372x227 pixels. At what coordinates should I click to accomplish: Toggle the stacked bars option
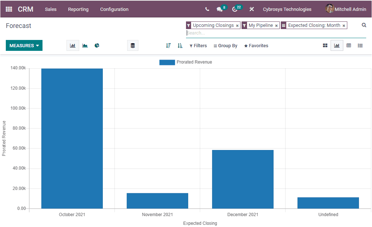click(133, 45)
